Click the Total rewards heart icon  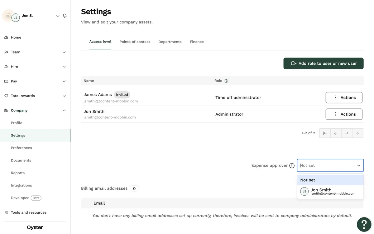(6, 96)
